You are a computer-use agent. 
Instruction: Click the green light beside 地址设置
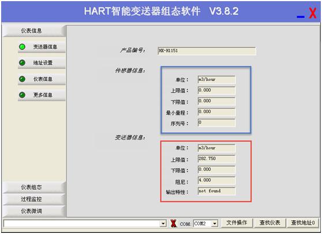pyautogui.click(x=22, y=63)
